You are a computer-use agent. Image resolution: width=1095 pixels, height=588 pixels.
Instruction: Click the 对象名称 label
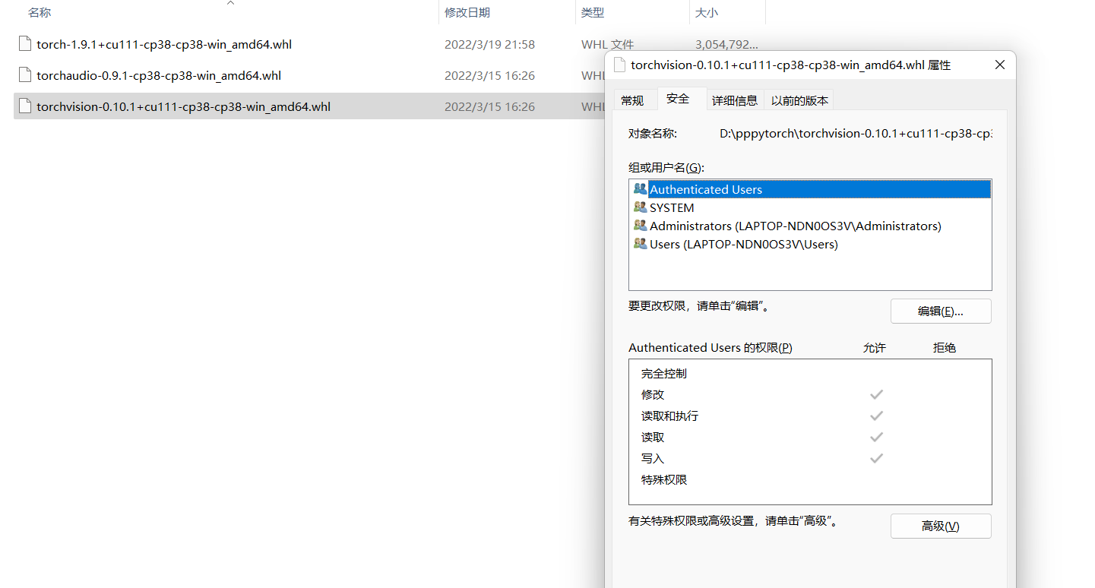coord(653,133)
